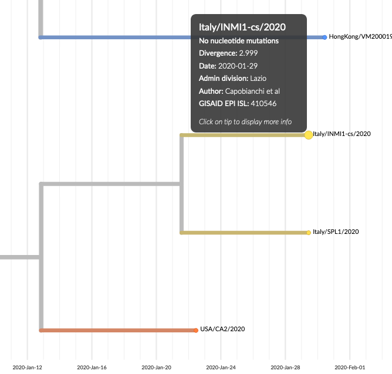Click the USA/CA2/2020 tip label text
392x374 pixels.
click(x=222, y=329)
